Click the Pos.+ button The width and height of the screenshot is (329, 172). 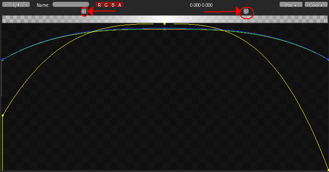(291, 5)
